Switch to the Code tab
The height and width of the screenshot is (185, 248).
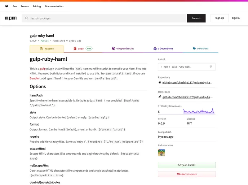[x=83, y=49]
